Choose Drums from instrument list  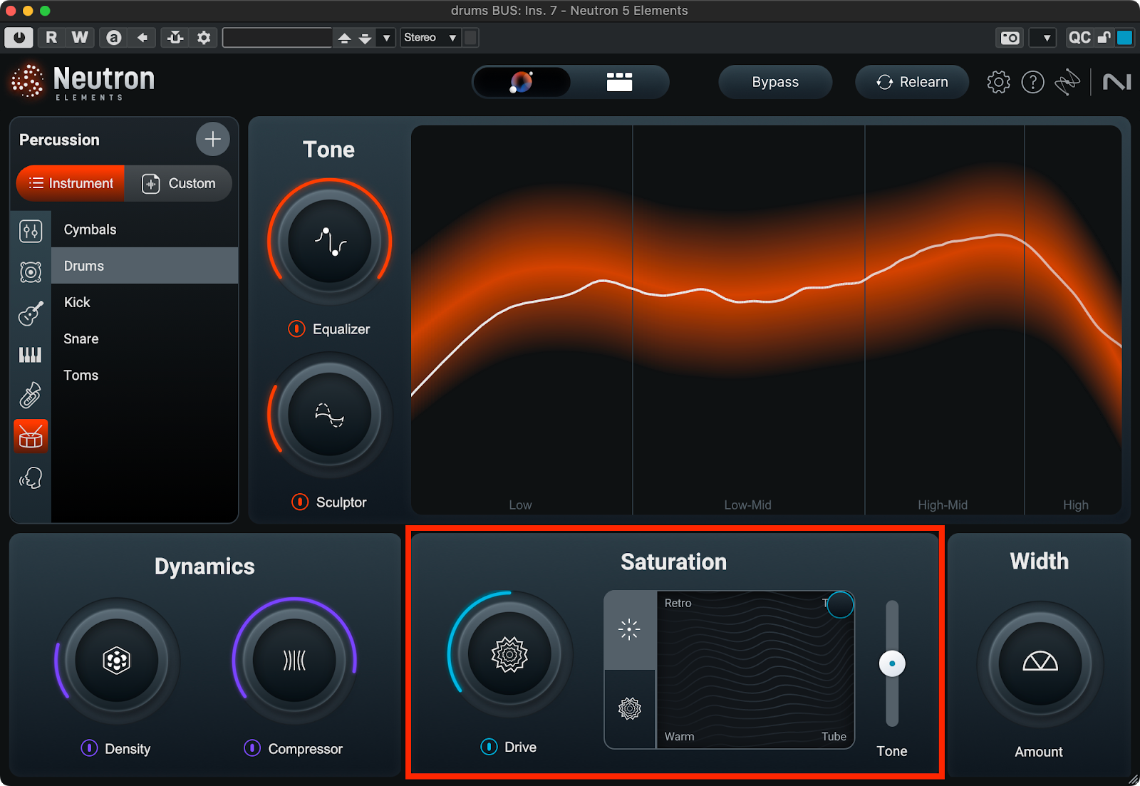click(145, 266)
